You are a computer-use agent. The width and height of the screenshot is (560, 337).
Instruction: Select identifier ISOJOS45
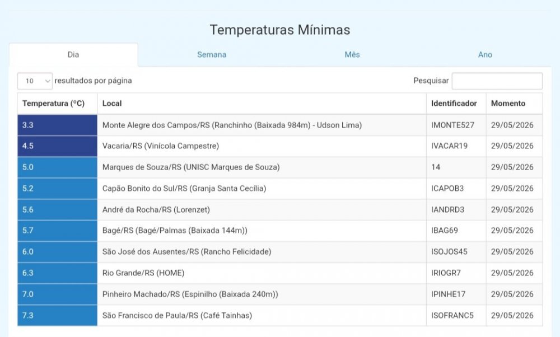point(449,252)
